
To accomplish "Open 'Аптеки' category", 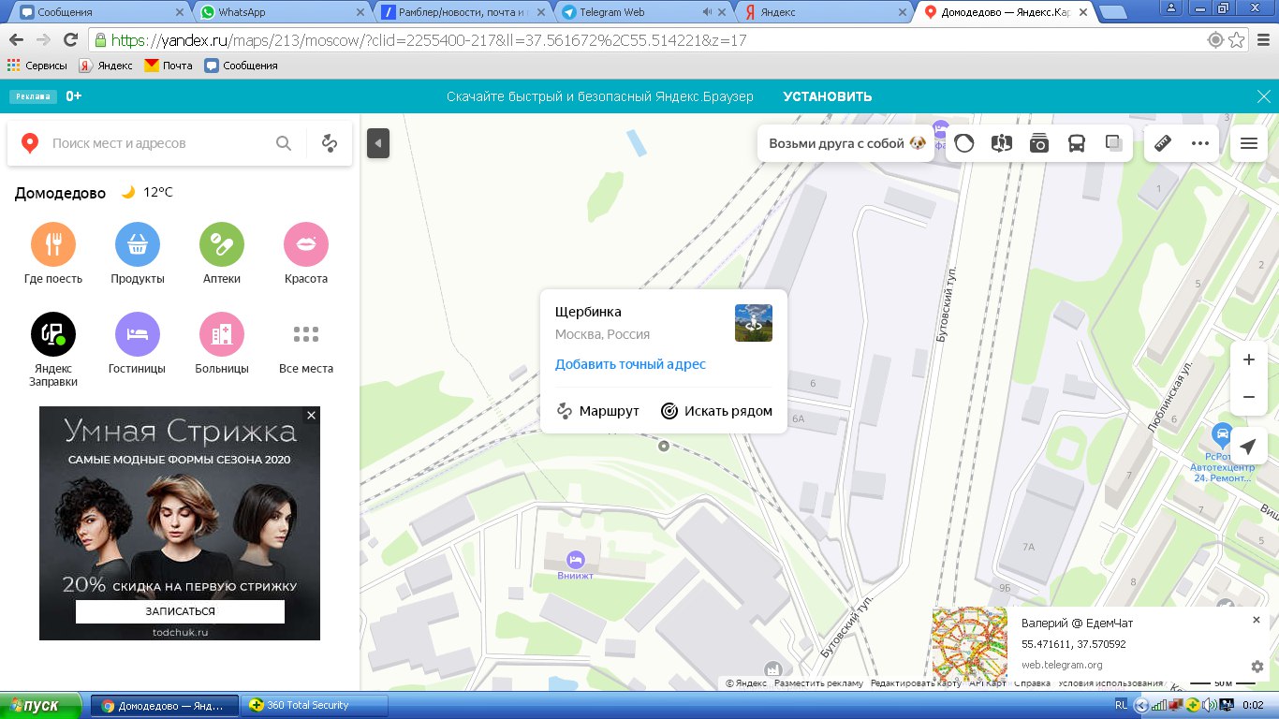I will tap(222, 254).
